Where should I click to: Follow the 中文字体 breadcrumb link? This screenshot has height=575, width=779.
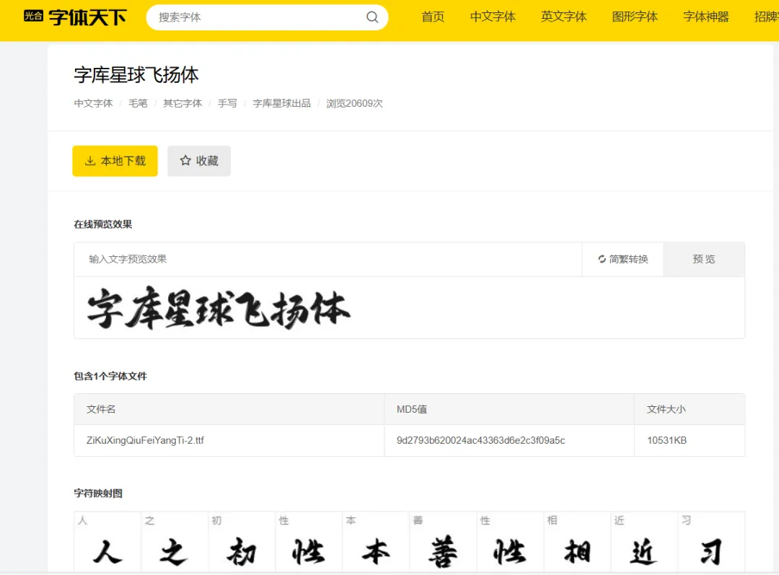93,103
